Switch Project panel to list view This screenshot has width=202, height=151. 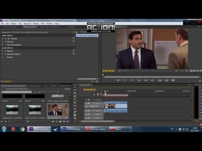(2, 122)
